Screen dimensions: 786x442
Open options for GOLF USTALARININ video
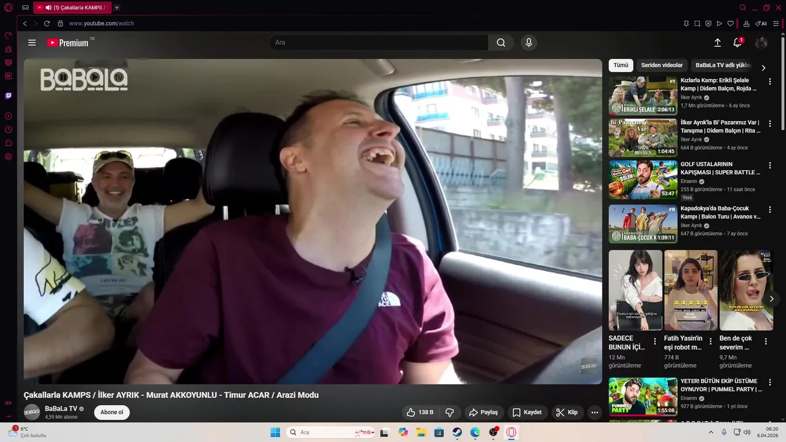click(770, 166)
